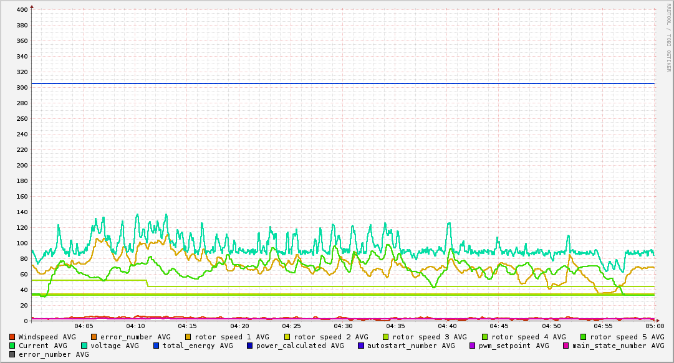Click the 05:00 time axis label
674x363 pixels.
655,326
